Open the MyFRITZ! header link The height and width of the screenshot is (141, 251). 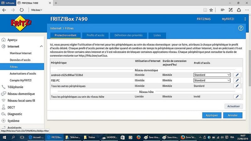[x=228, y=19]
